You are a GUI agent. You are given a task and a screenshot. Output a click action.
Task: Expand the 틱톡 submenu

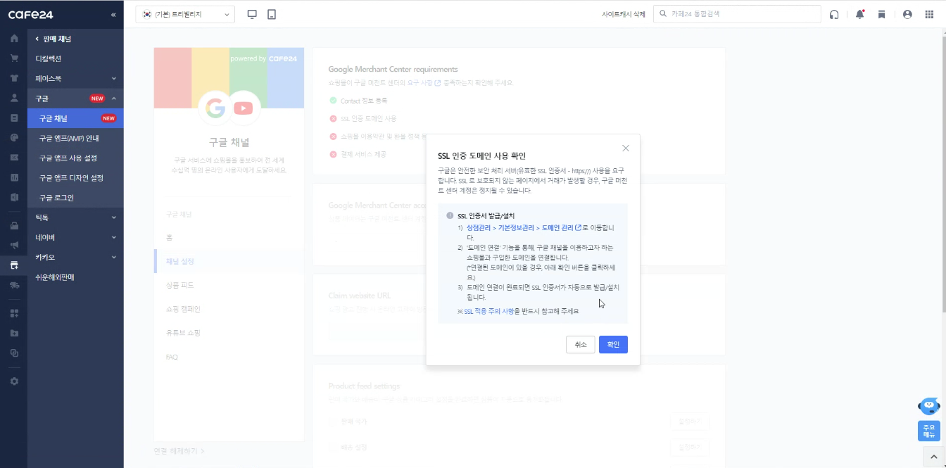(114, 217)
